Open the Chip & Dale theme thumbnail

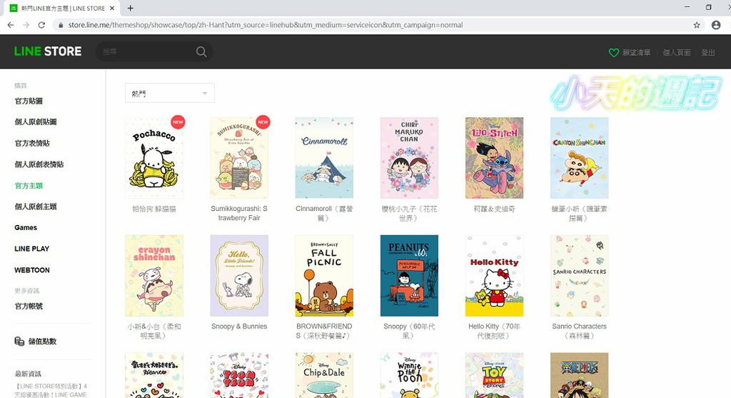pos(324,375)
